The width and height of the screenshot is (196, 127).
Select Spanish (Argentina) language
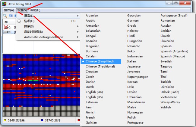(174, 51)
